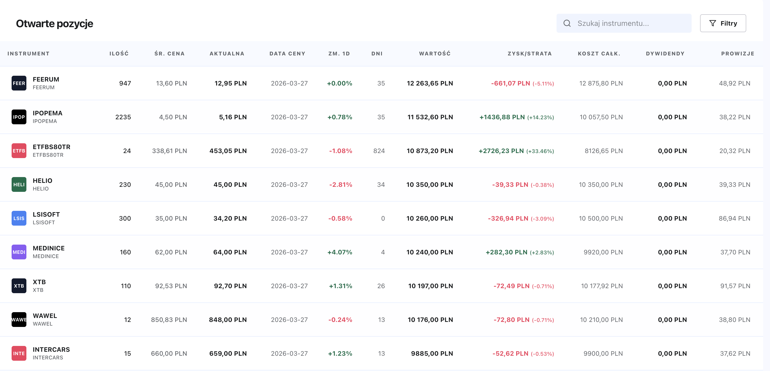The image size is (770, 371).
Task: Open the INTERCARS instrument name
Action: coord(51,350)
